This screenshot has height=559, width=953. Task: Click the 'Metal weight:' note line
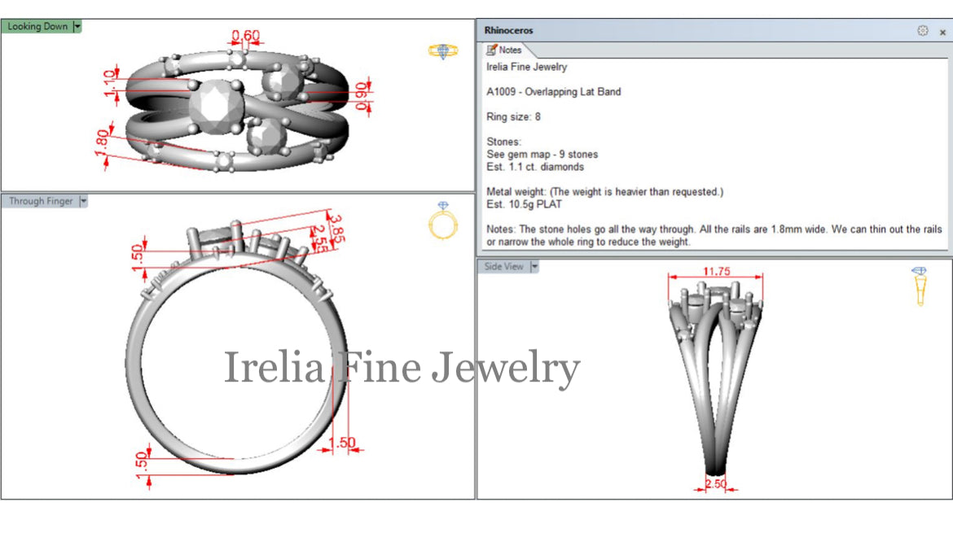[604, 192]
